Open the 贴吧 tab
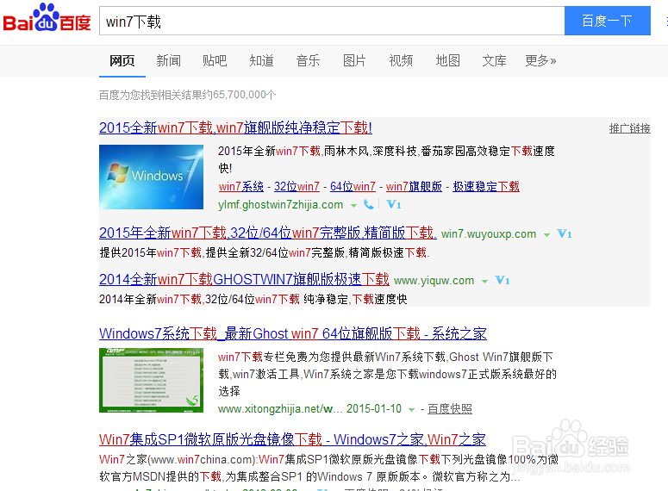The height and width of the screenshot is (491, 668). coord(215,61)
